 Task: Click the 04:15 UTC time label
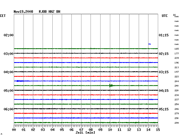pos(164,91)
